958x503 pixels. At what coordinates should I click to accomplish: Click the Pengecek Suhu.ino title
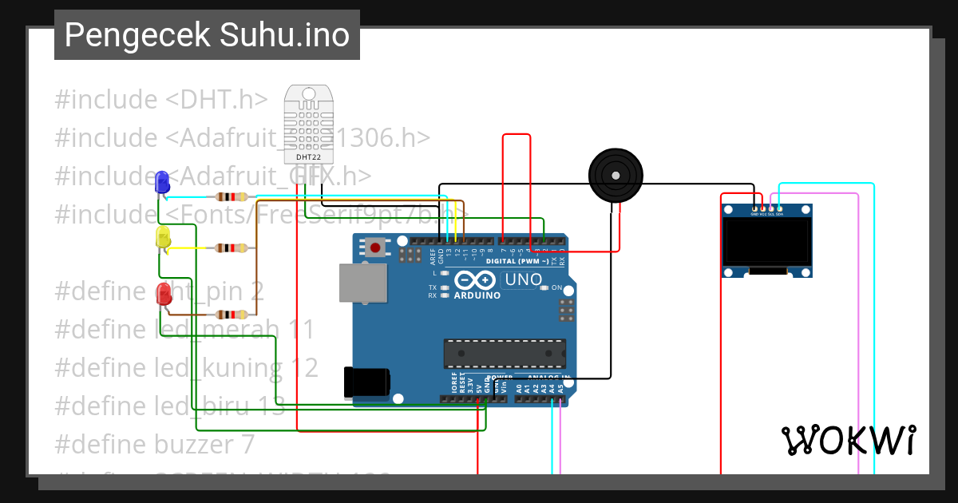(x=206, y=34)
